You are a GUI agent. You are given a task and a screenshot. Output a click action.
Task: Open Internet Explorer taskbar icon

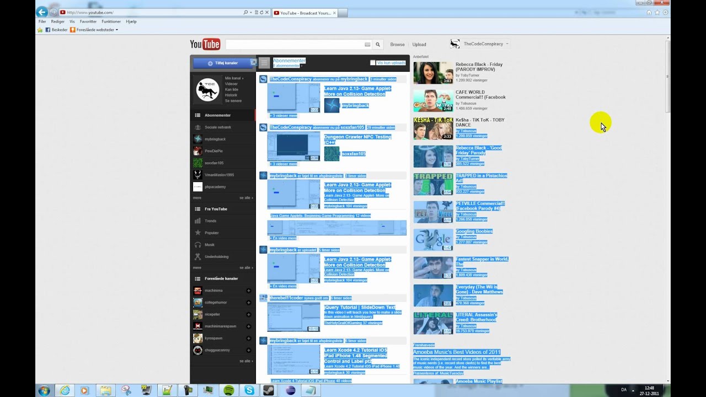click(x=65, y=390)
